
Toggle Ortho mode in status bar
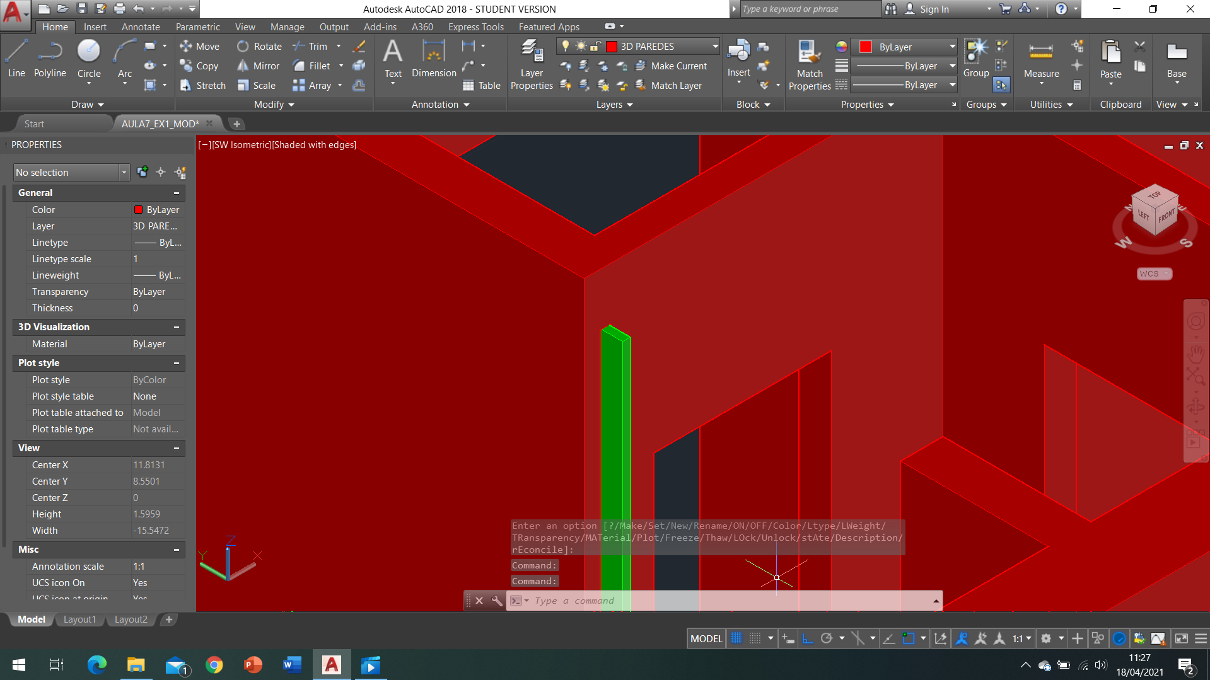[808, 638]
